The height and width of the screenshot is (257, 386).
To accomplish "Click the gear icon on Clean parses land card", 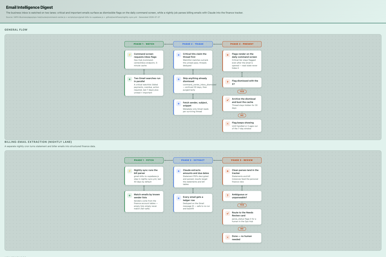I will click(228, 171).
